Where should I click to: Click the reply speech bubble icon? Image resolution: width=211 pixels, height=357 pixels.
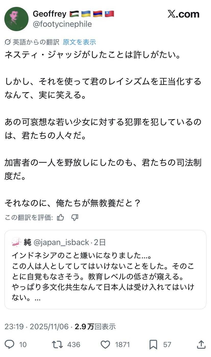point(9,345)
